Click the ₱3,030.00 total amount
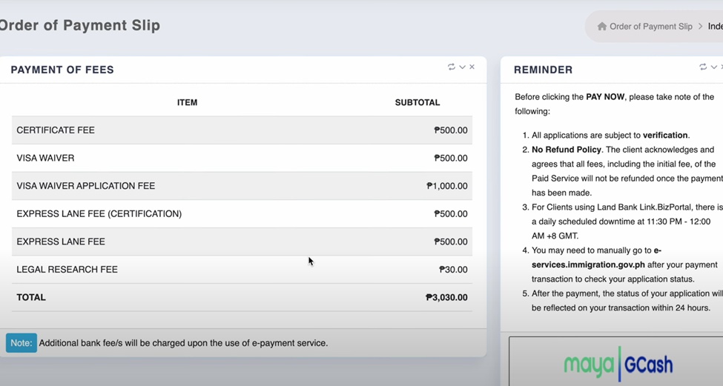723x386 pixels. pos(446,298)
